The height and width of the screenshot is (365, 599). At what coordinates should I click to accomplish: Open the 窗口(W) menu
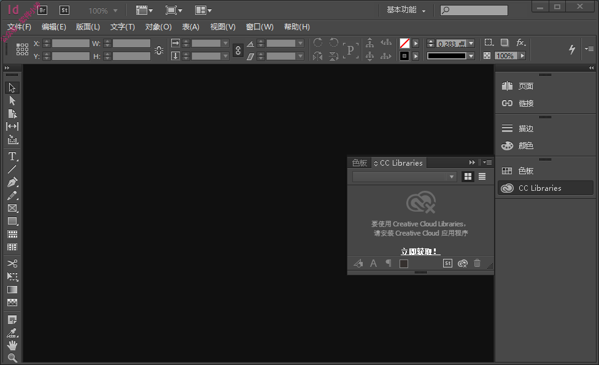pos(260,27)
